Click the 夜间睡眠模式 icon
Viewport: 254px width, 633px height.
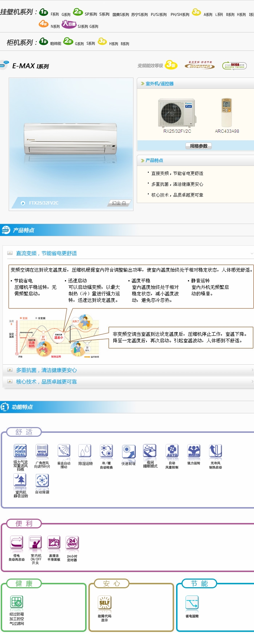point(150,451)
